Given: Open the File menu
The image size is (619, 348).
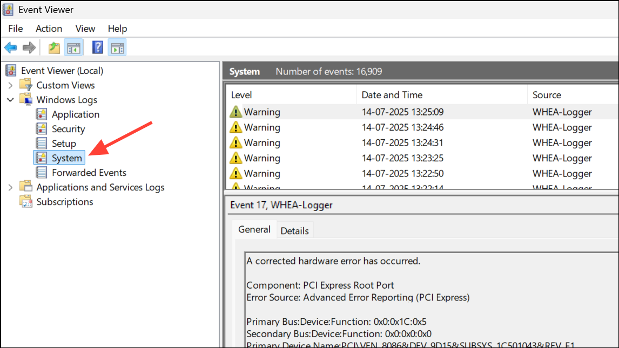Looking at the screenshot, I should click(16, 29).
